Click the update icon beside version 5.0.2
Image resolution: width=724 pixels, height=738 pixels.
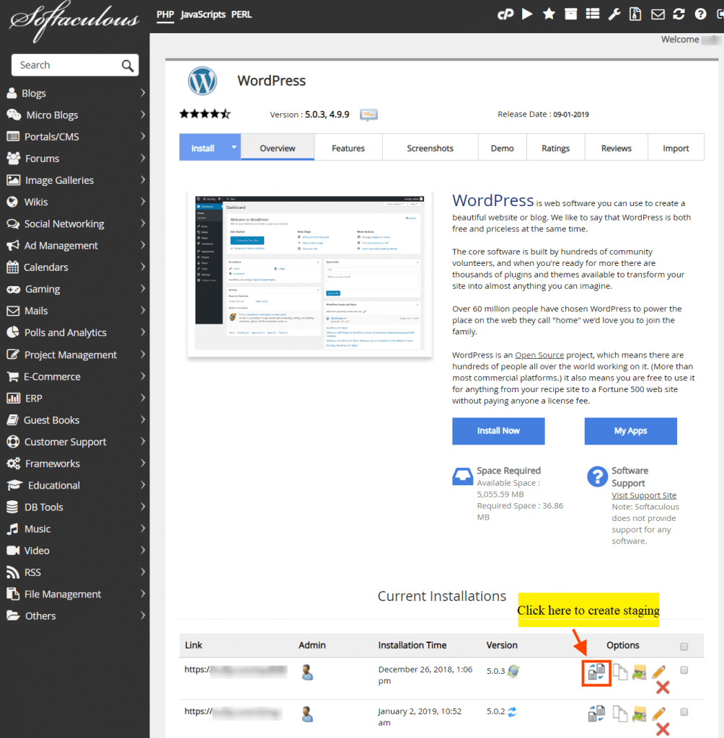[x=512, y=711]
